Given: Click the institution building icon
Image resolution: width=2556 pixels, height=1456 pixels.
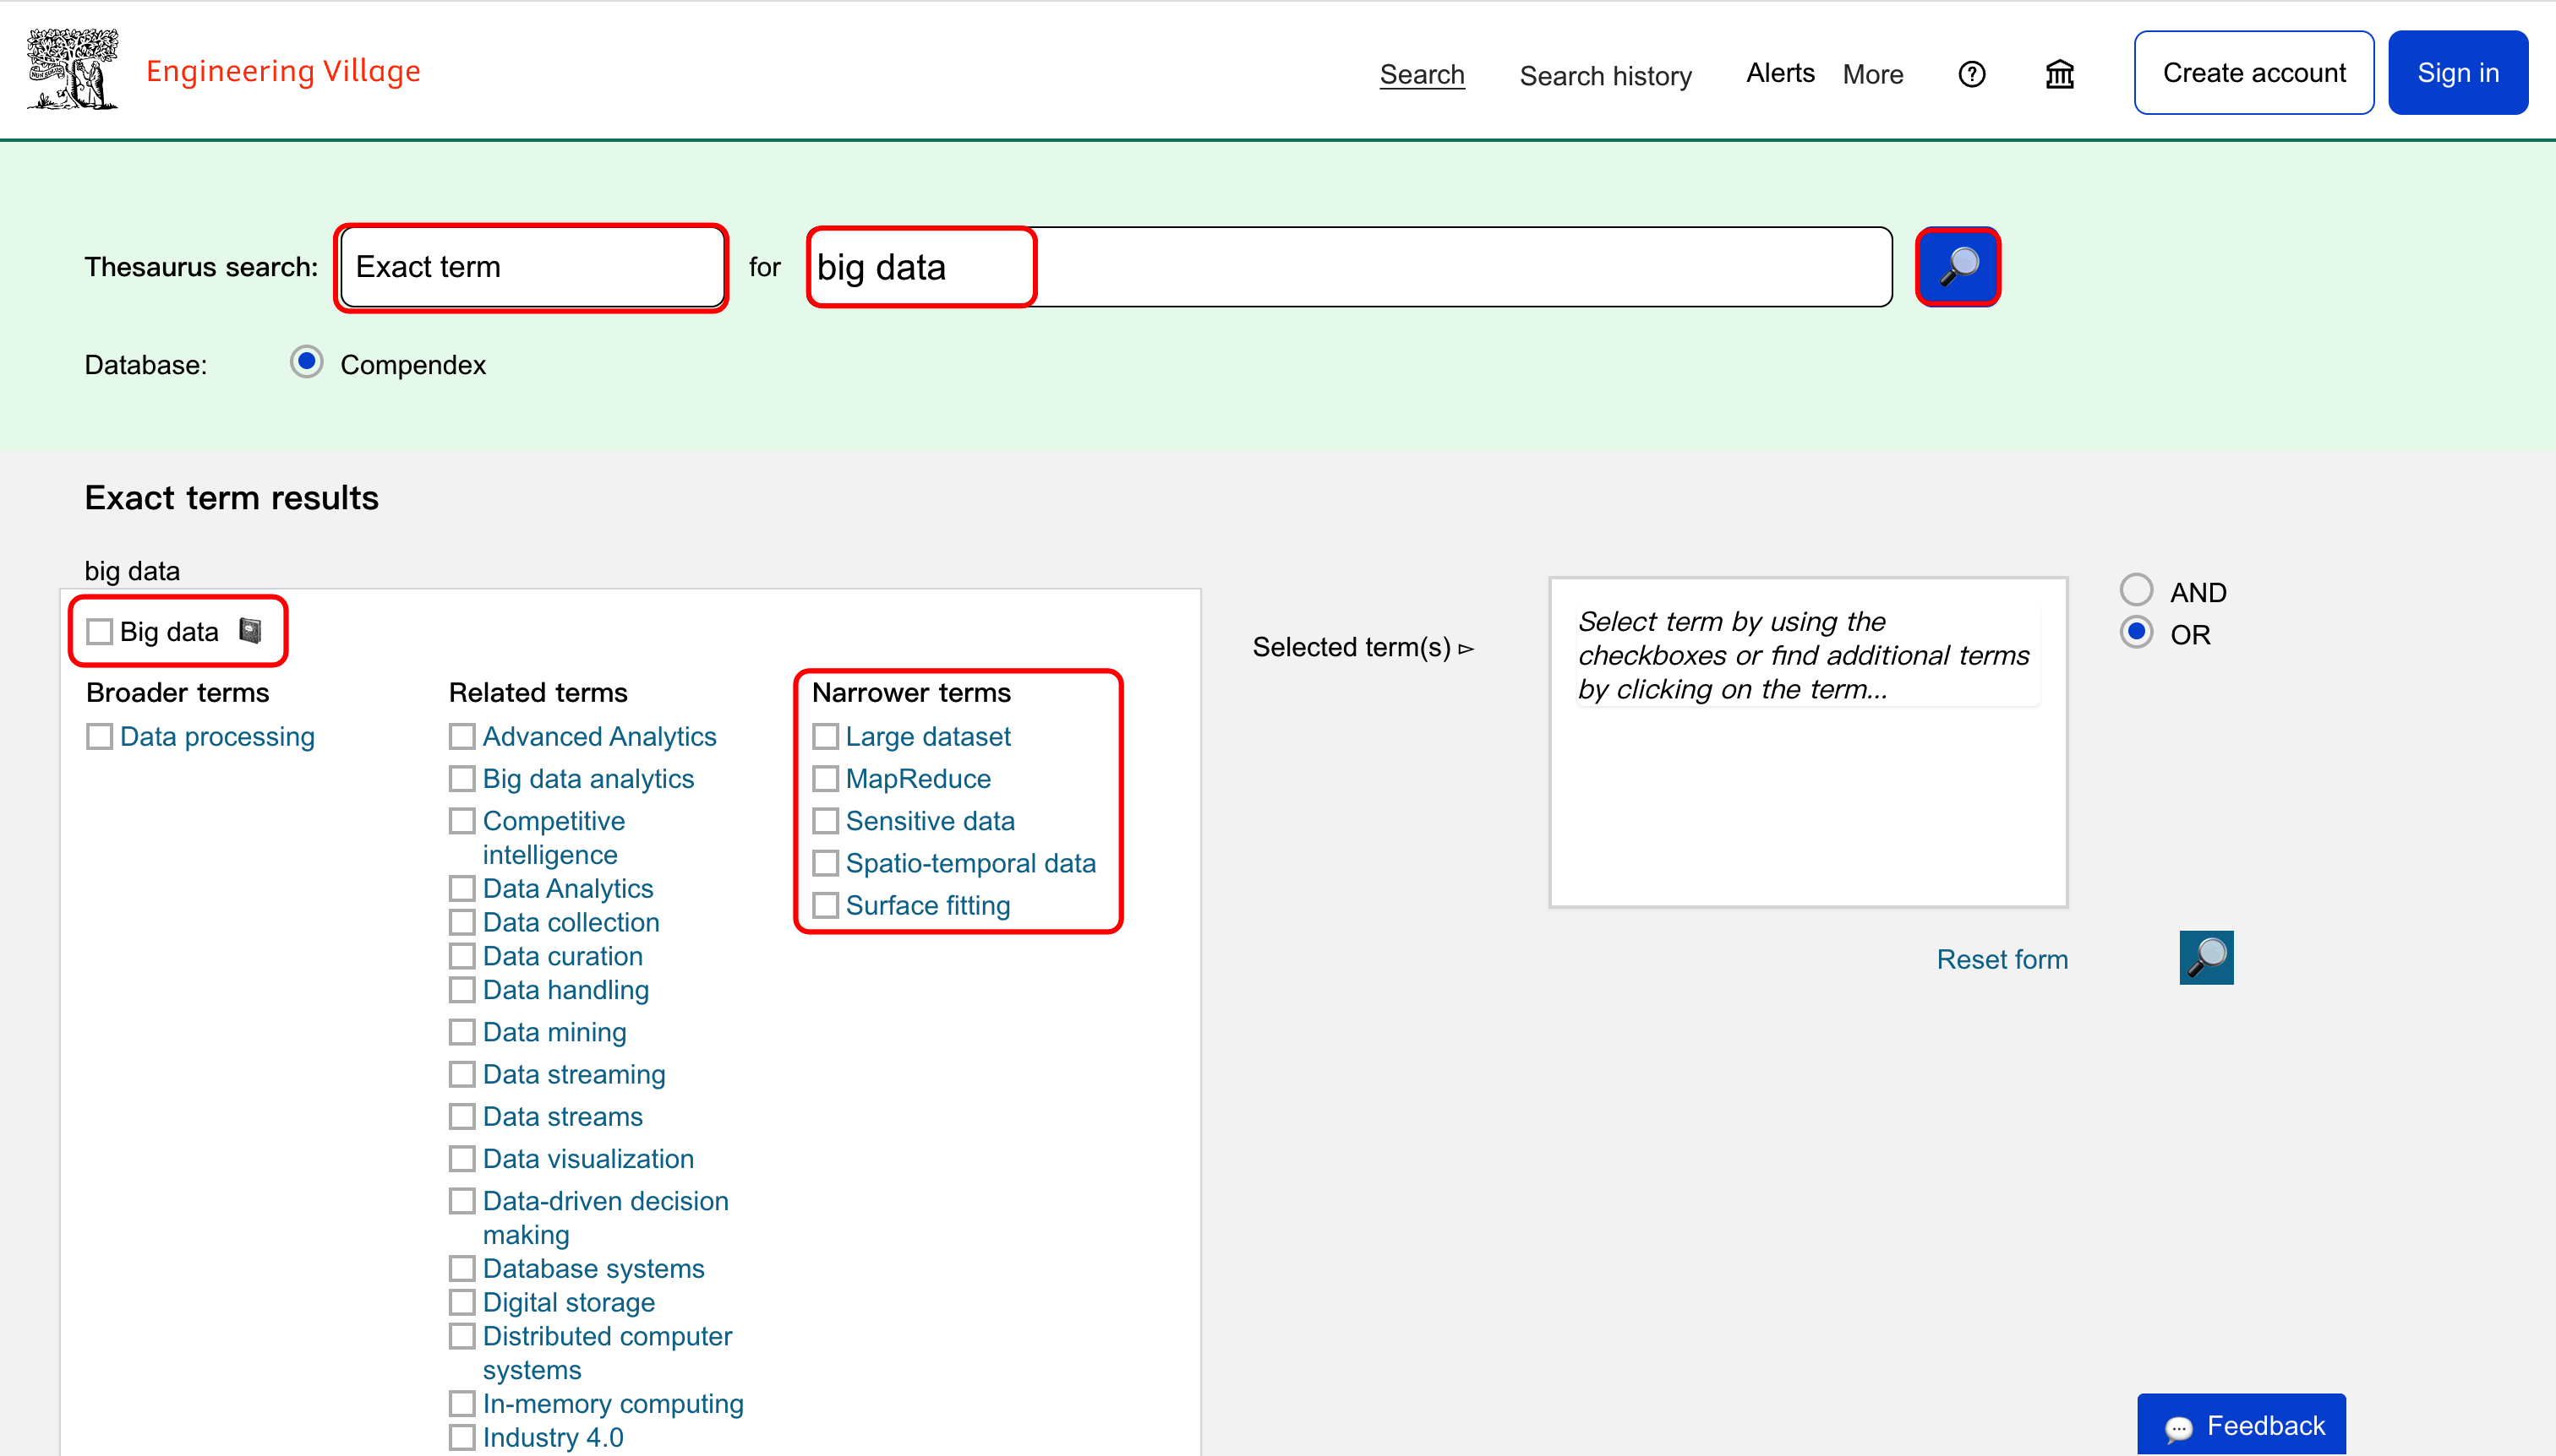Looking at the screenshot, I should coord(2060,74).
